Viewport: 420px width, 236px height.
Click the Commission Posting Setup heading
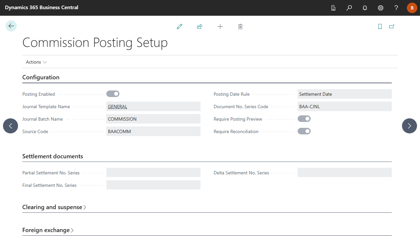95,43
